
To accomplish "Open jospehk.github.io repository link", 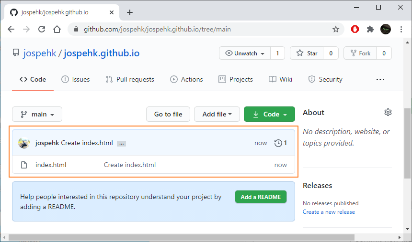I will [x=102, y=53].
